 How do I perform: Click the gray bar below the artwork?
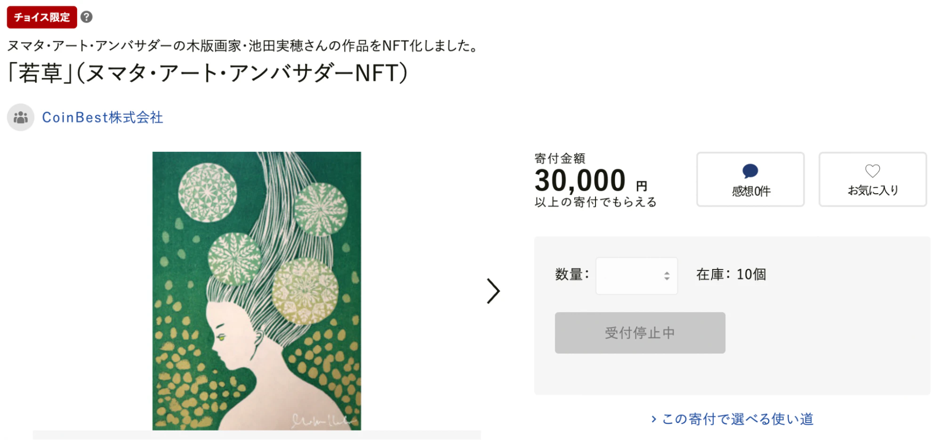257,435
